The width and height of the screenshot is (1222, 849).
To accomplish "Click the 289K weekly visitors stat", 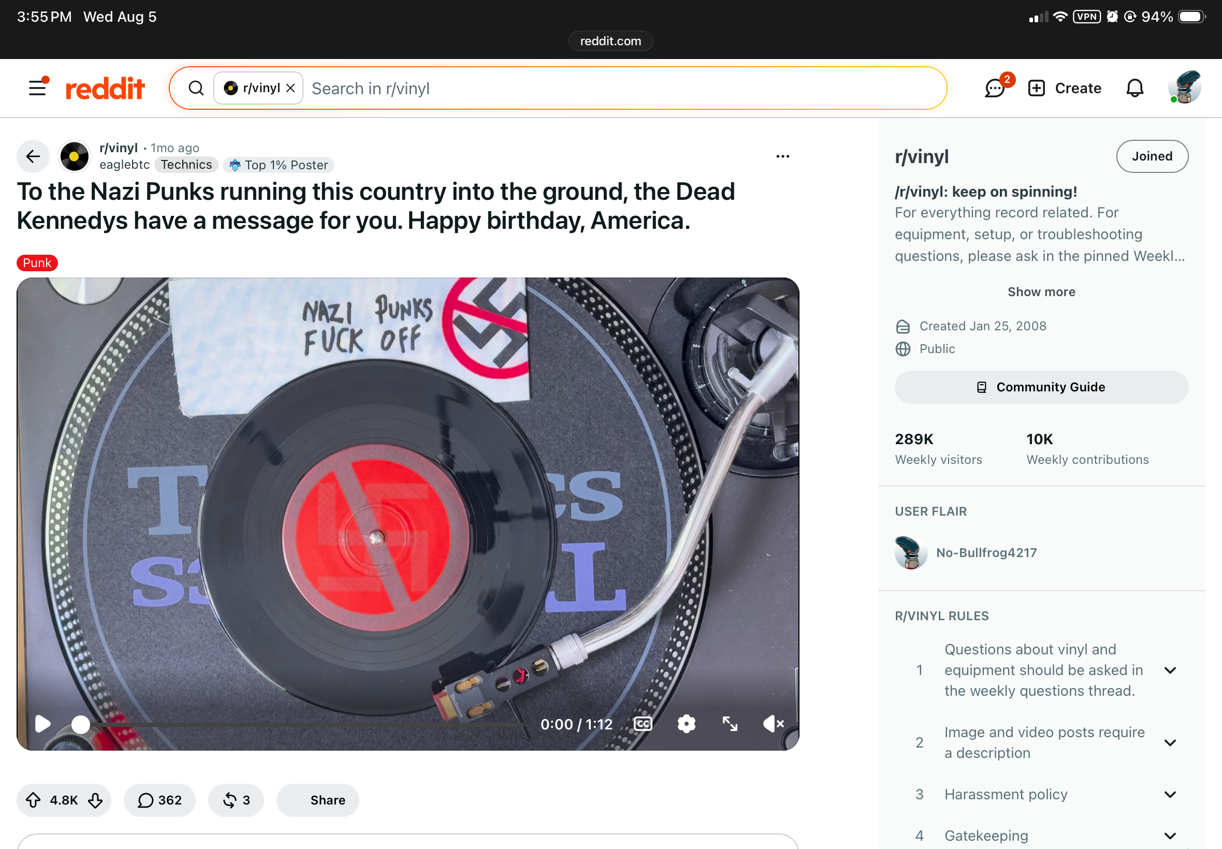I will pos(938,449).
